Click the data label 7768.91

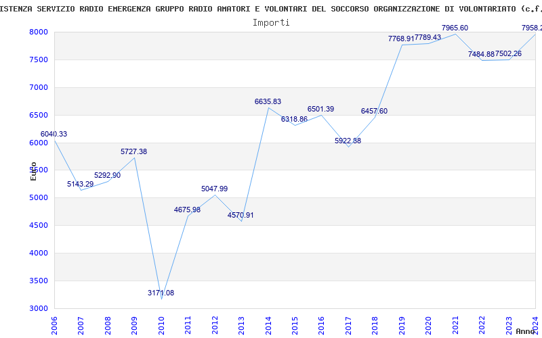(x=401, y=39)
